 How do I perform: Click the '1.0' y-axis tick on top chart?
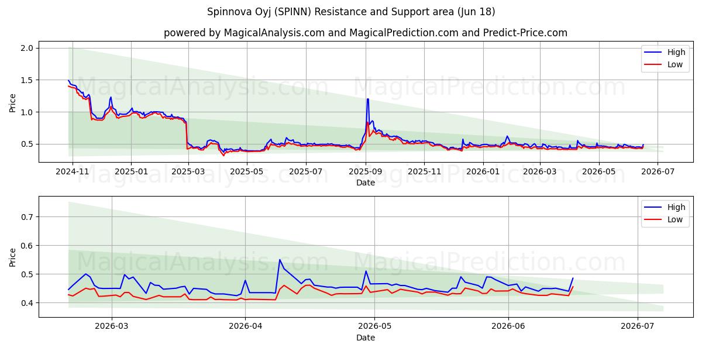coord(28,112)
